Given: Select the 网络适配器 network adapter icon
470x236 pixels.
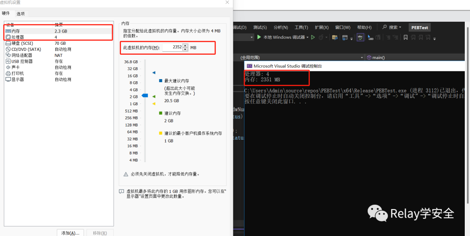Looking at the screenshot, I should 8,55.
